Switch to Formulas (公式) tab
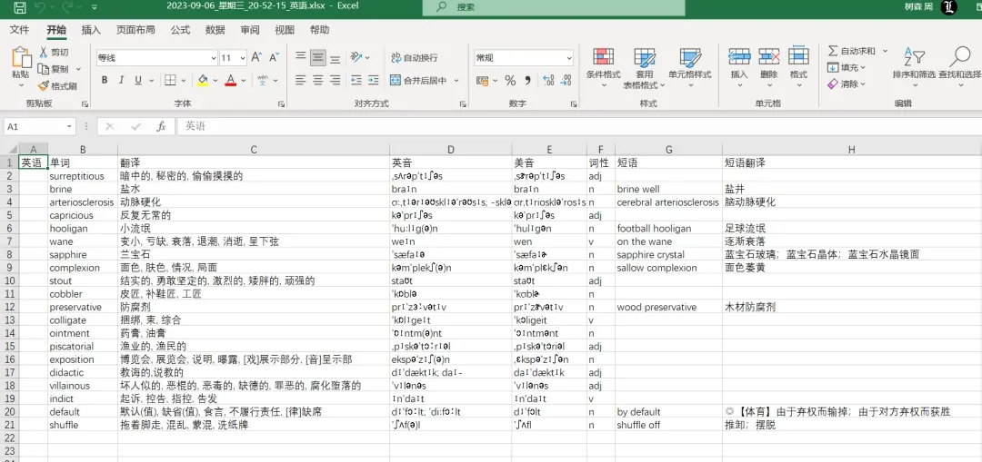The height and width of the screenshot is (462, 982). [x=180, y=29]
